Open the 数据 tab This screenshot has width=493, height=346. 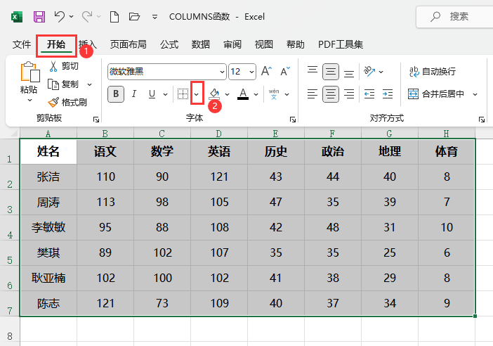[x=201, y=44]
